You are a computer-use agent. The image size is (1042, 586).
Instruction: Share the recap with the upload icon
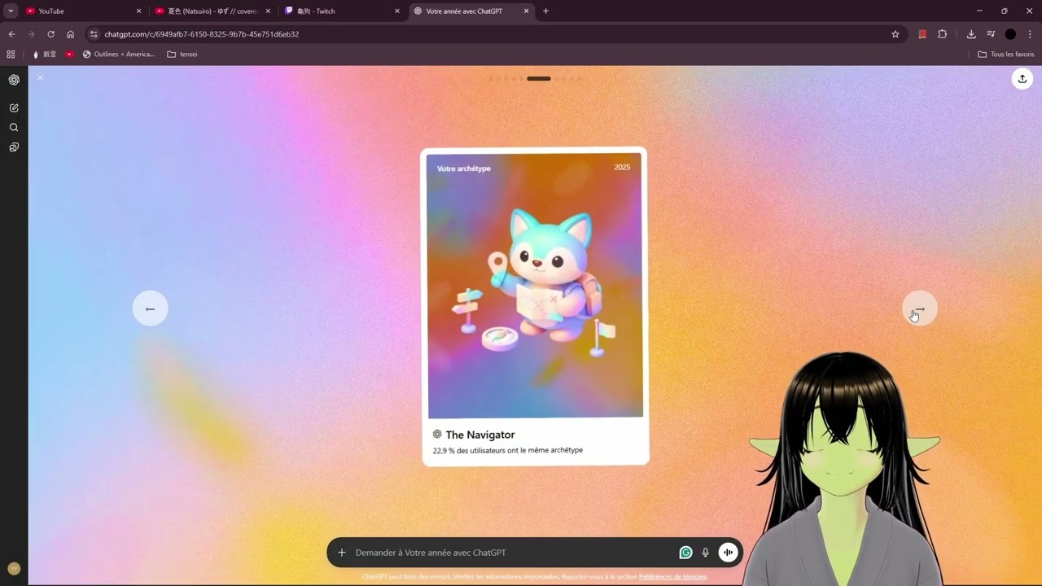1022,79
